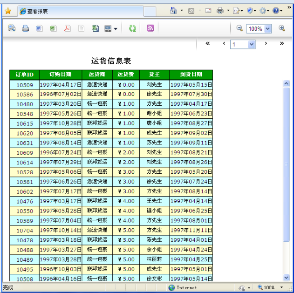Click 锺小姐 in row 10550

click(154, 211)
